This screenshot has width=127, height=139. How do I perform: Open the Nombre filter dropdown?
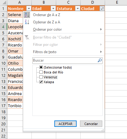click(29, 8)
